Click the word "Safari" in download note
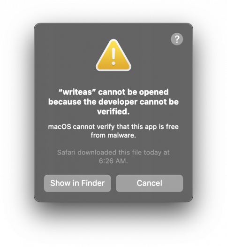227x247 pixels. click(x=66, y=153)
